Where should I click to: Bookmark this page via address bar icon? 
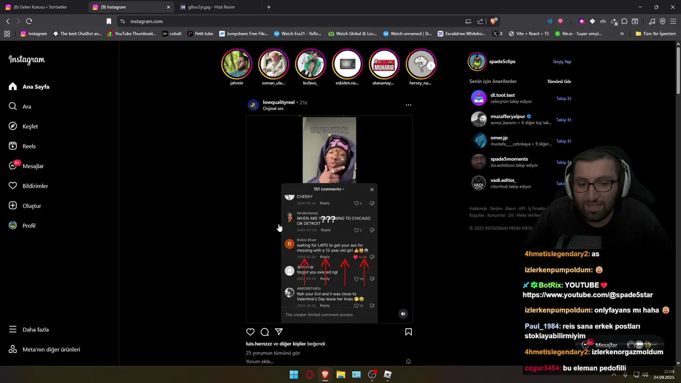point(109,21)
